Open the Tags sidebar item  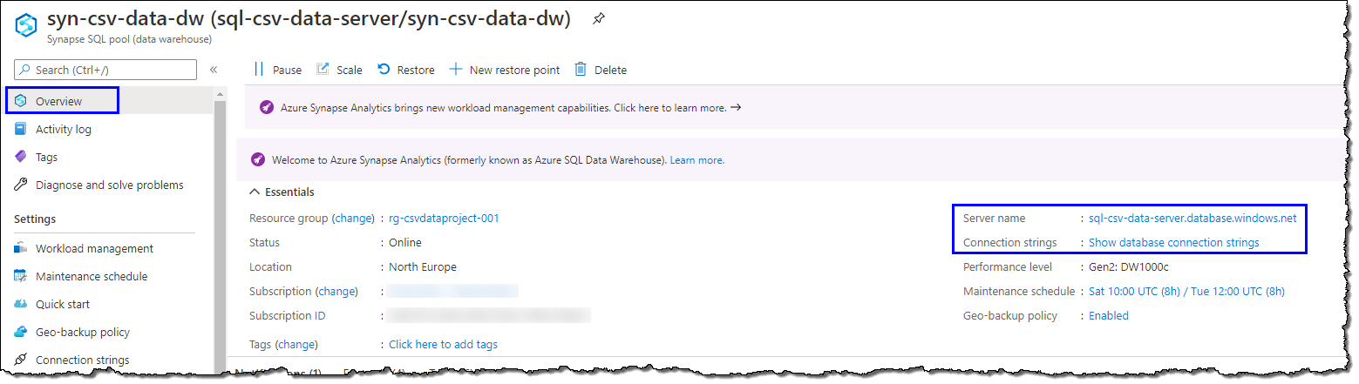tap(46, 157)
